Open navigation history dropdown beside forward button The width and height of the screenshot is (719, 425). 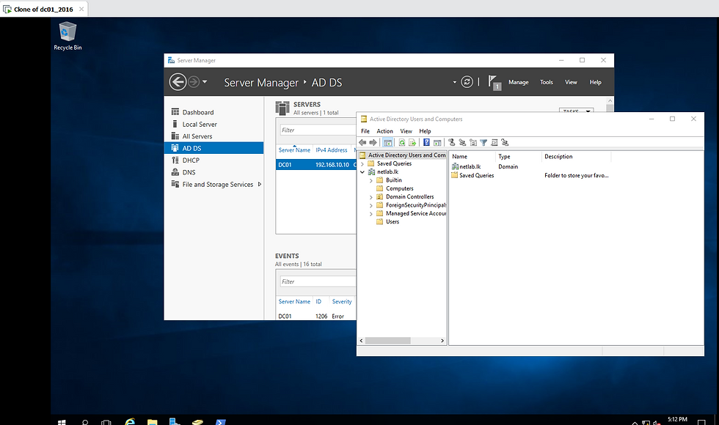205,82
